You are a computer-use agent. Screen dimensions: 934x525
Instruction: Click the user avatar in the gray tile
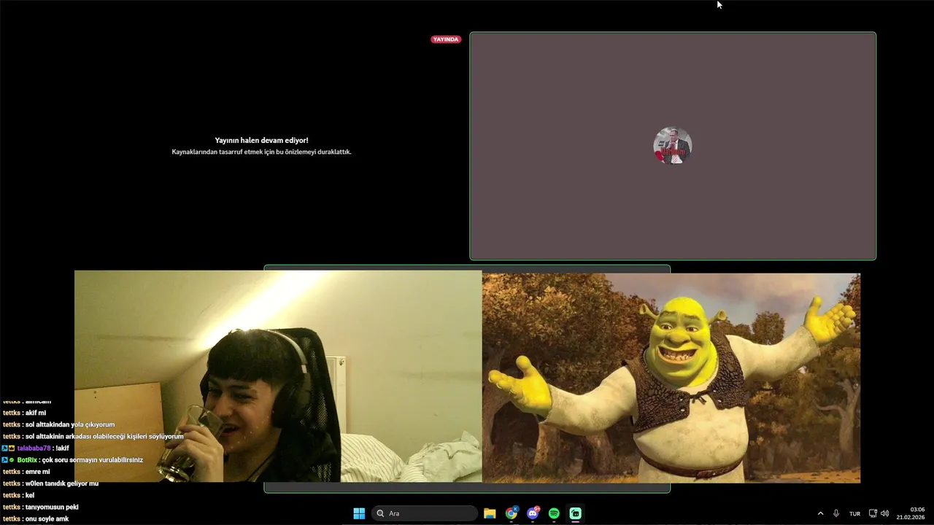(672, 146)
